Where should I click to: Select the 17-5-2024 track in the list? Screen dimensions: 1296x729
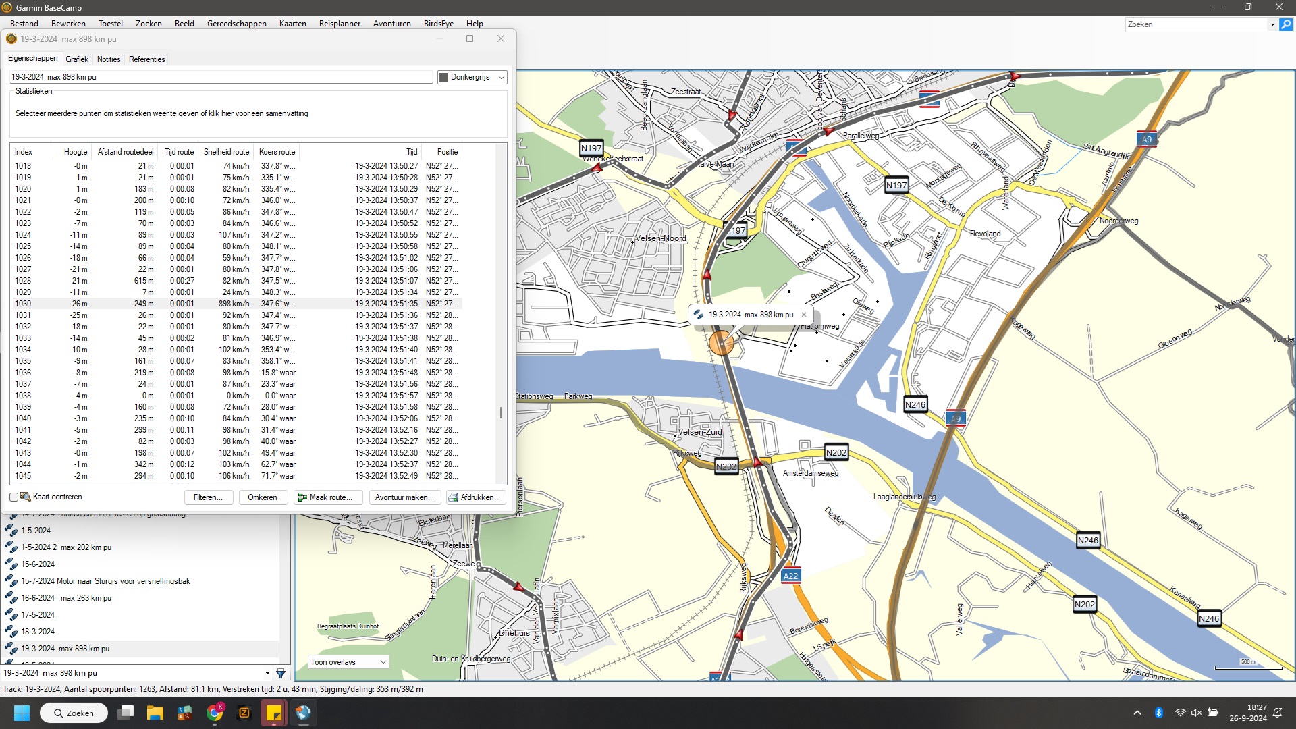tap(37, 615)
